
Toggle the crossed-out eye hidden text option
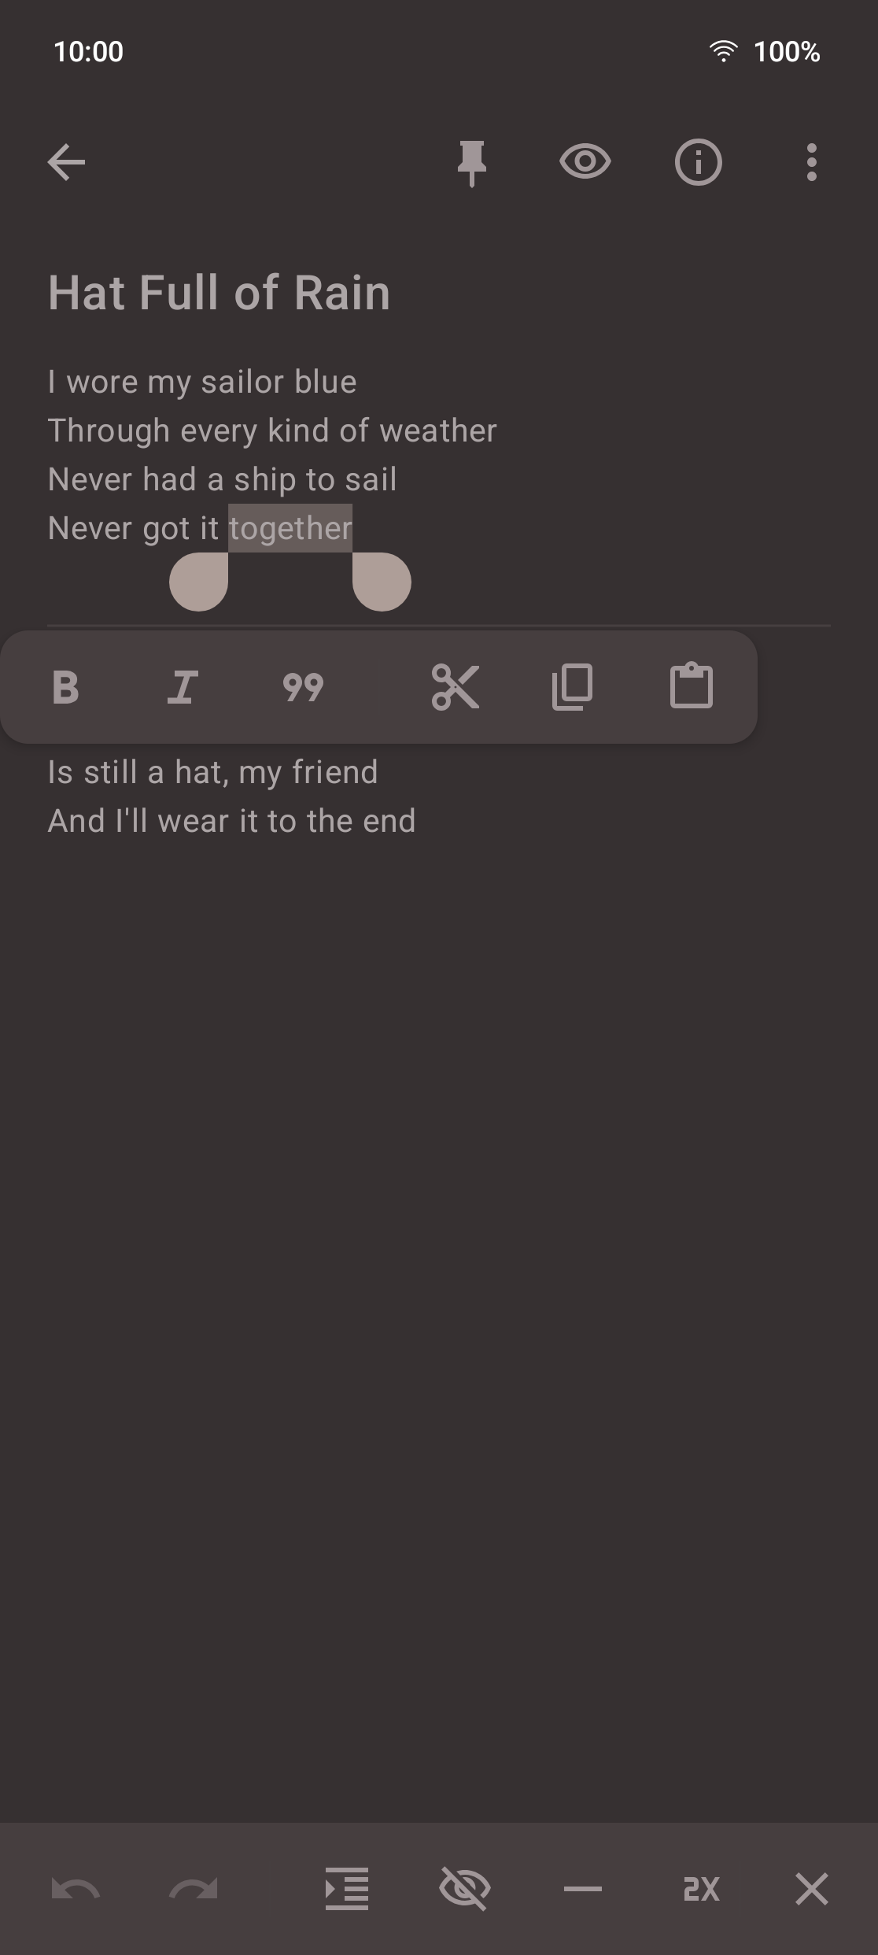point(465,1889)
